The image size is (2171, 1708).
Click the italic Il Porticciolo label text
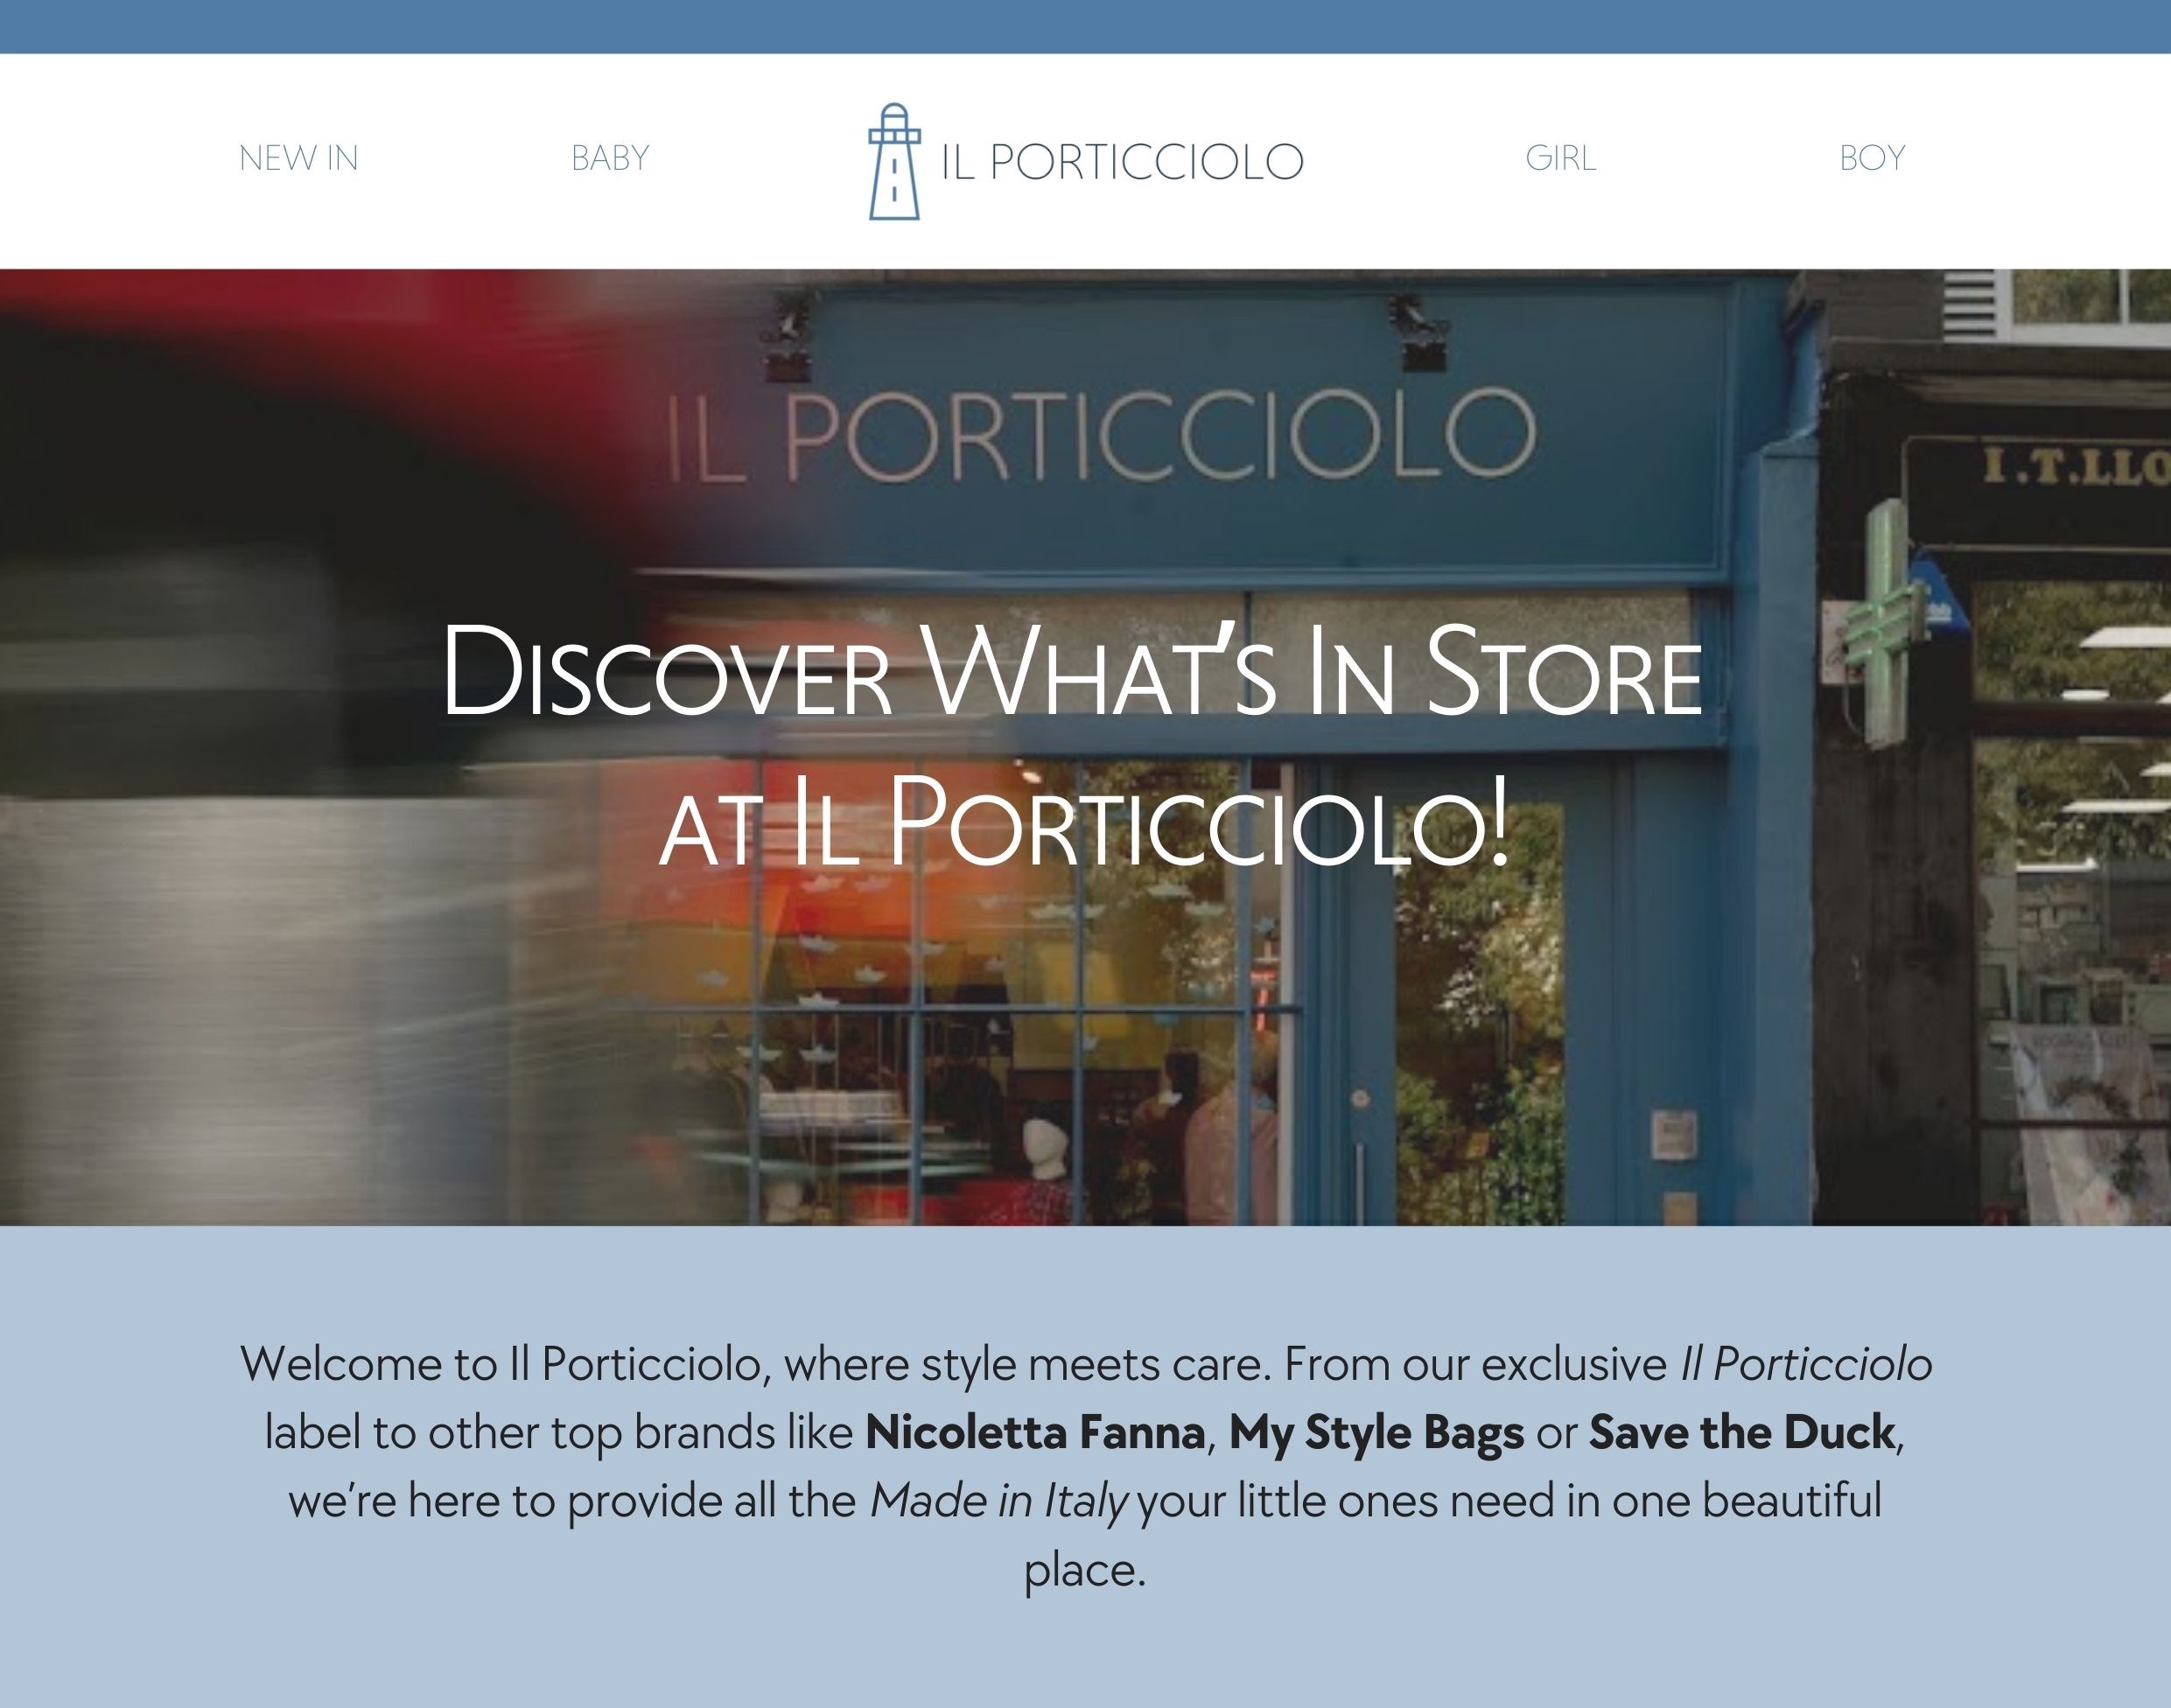(1806, 1365)
